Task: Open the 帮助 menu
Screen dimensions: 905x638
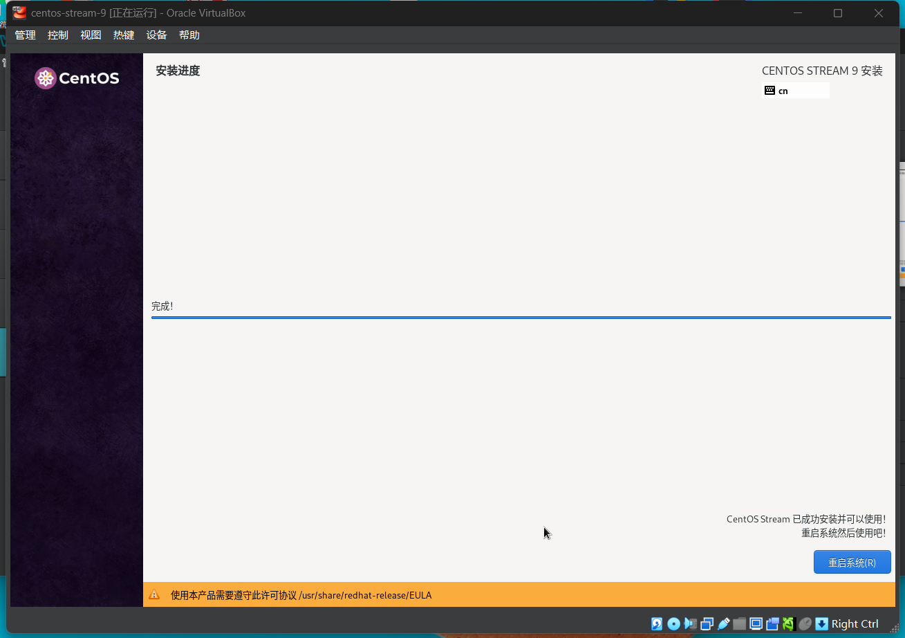Action: click(x=189, y=35)
